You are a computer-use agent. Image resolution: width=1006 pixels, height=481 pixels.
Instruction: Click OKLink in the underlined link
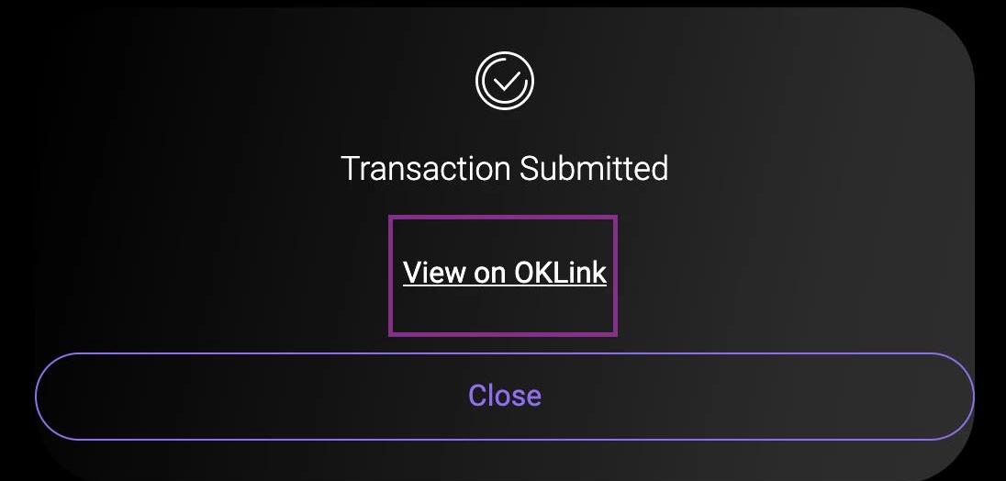click(x=560, y=273)
